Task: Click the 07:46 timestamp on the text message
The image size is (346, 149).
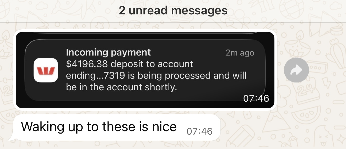Action: (199, 131)
